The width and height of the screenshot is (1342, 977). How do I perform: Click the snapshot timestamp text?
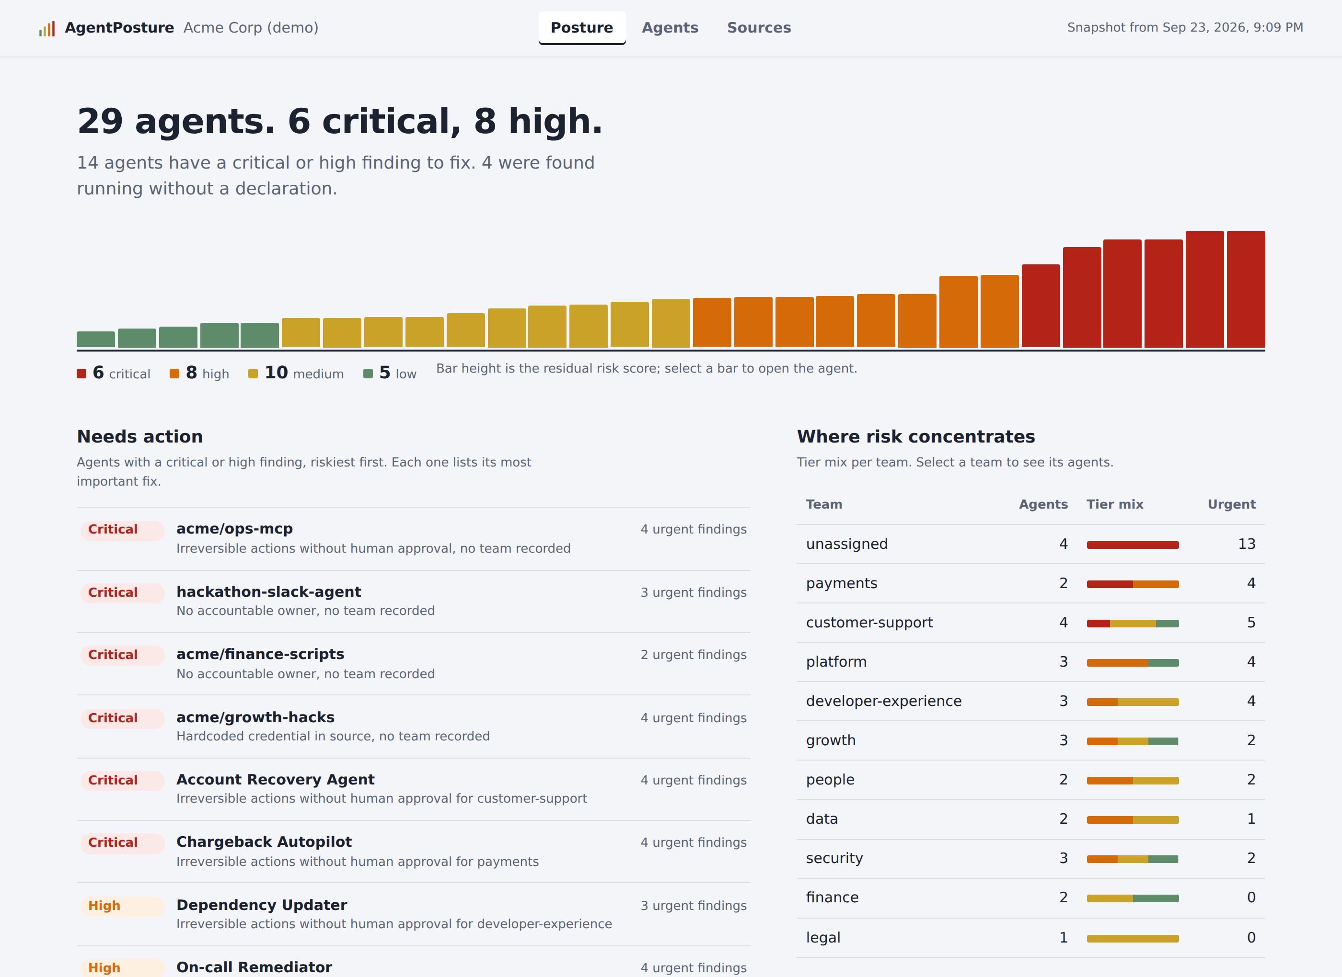point(1185,28)
